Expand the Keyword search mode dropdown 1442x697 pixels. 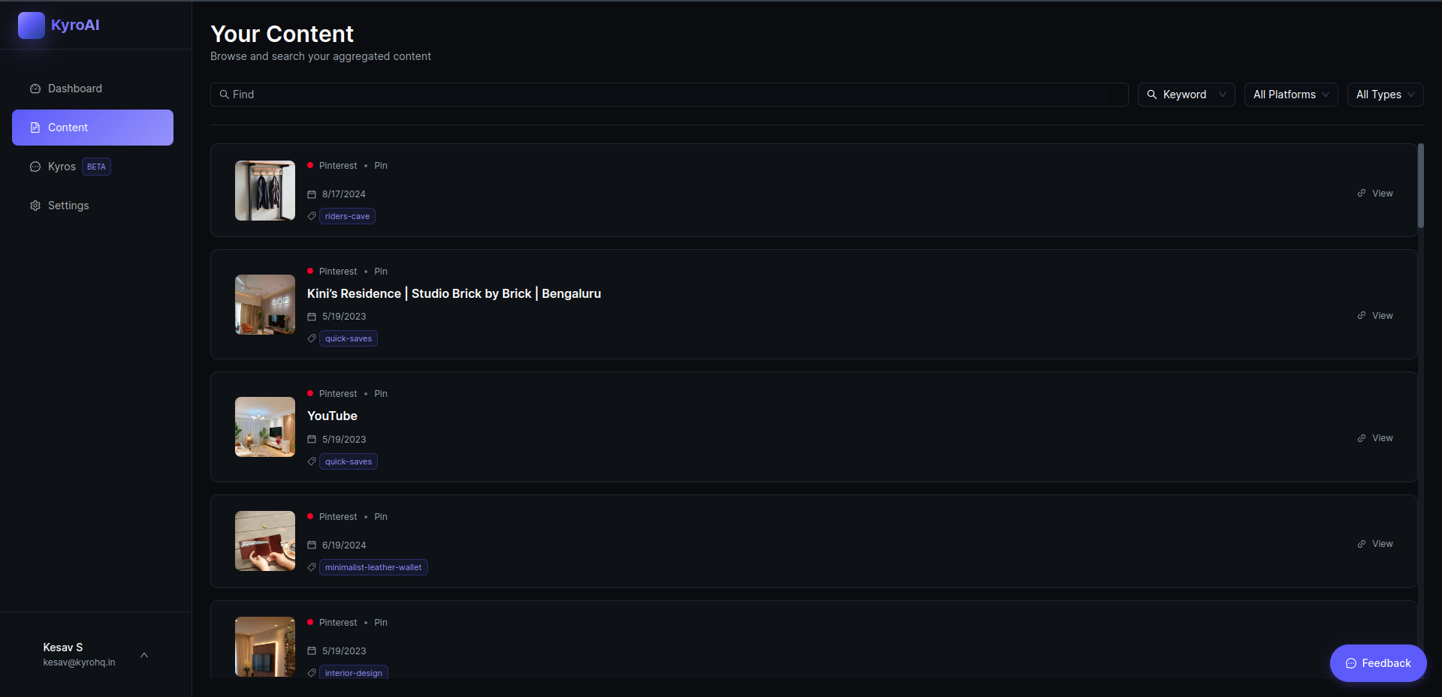(1187, 94)
